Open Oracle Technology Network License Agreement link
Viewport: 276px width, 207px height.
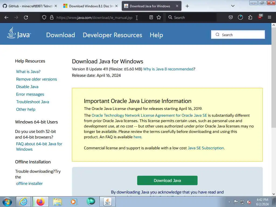pos(149,115)
